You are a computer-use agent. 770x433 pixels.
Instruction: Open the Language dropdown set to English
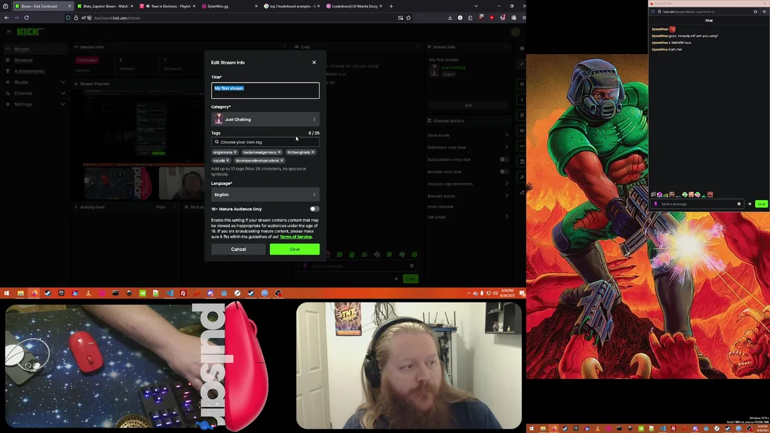265,194
